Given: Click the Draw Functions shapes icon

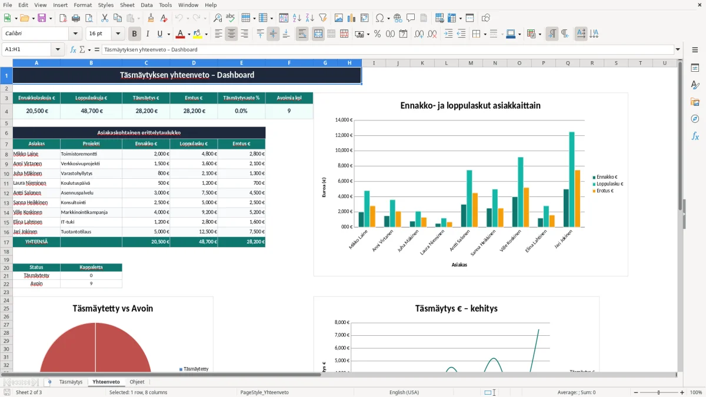Looking at the screenshot, I should click(x=486, y=18).
